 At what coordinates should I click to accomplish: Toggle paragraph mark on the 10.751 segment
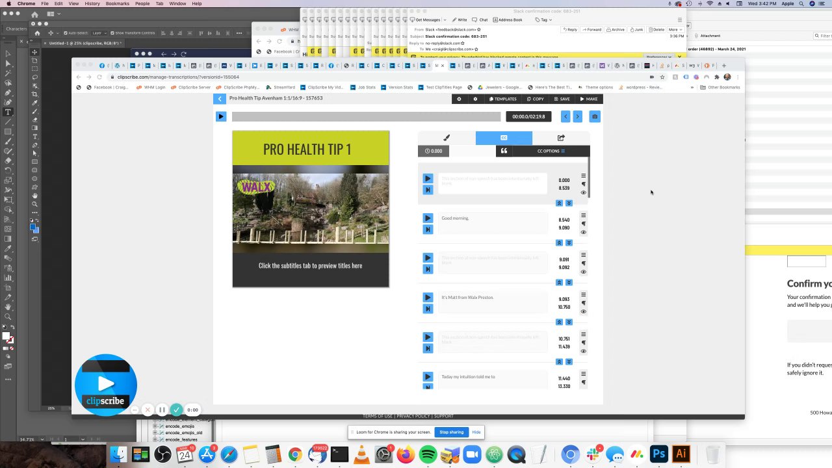(583, 343)
